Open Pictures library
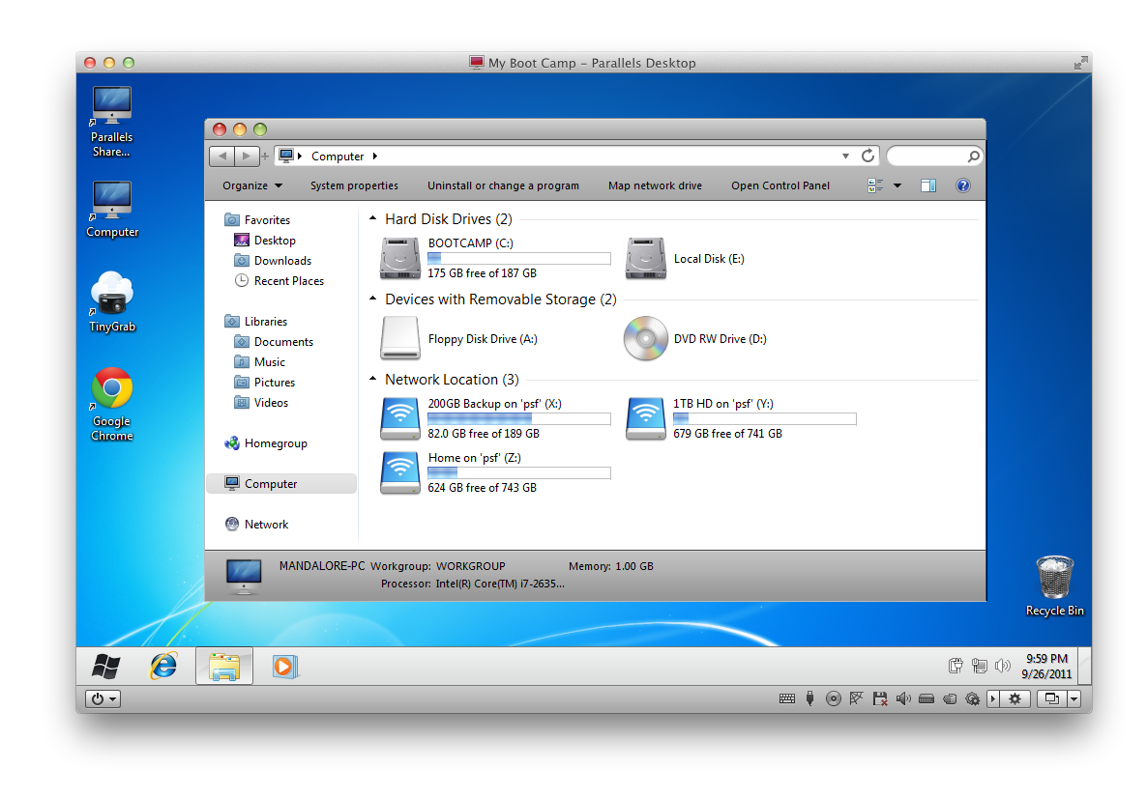The image size is (1147, 798). [265, 383]
